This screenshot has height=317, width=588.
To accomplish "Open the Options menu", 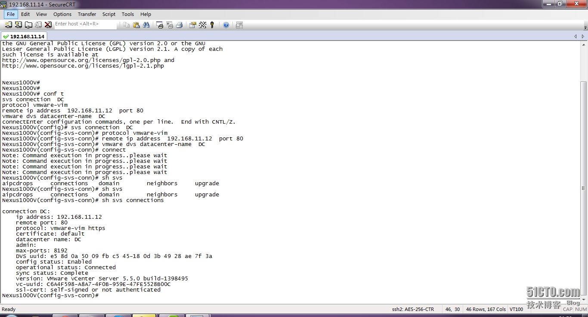I will [62, 14].
